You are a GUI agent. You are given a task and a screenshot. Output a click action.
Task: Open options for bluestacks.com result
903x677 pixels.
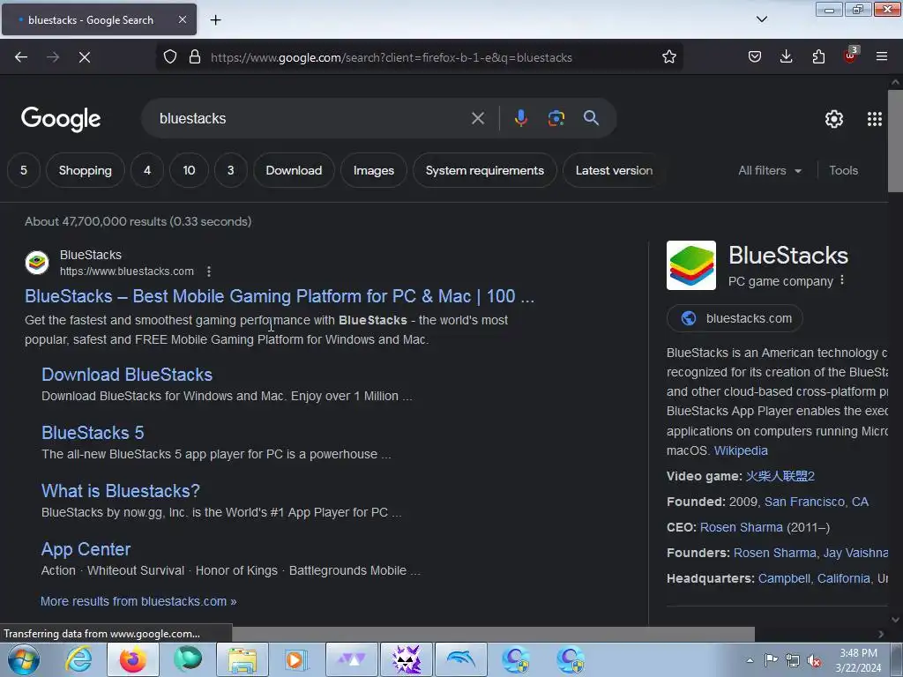click(x=209, y=272)
